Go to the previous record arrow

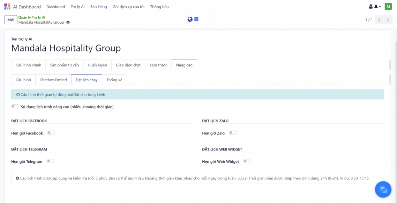pyautogui.click(x=380, y=20)
